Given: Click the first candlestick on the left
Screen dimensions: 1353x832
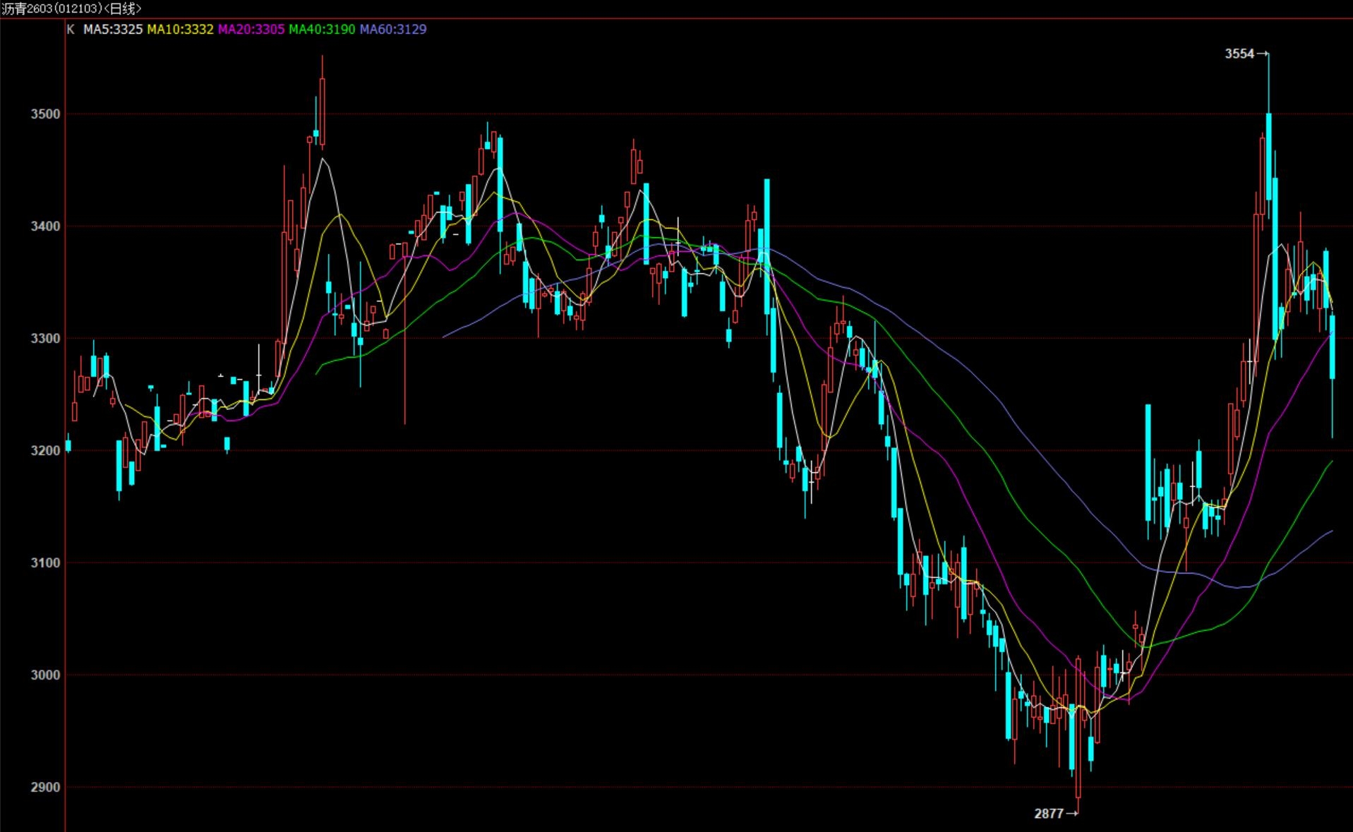Looking at the screenshot, I should [68, 445].
